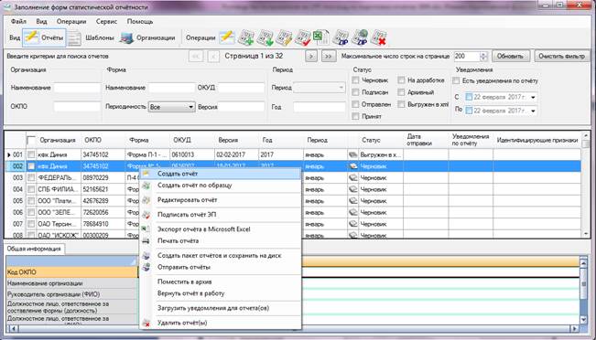Screen dimensions: 596x340
Task: Tick the На доработке checkbox
Action: pos(401,80)
